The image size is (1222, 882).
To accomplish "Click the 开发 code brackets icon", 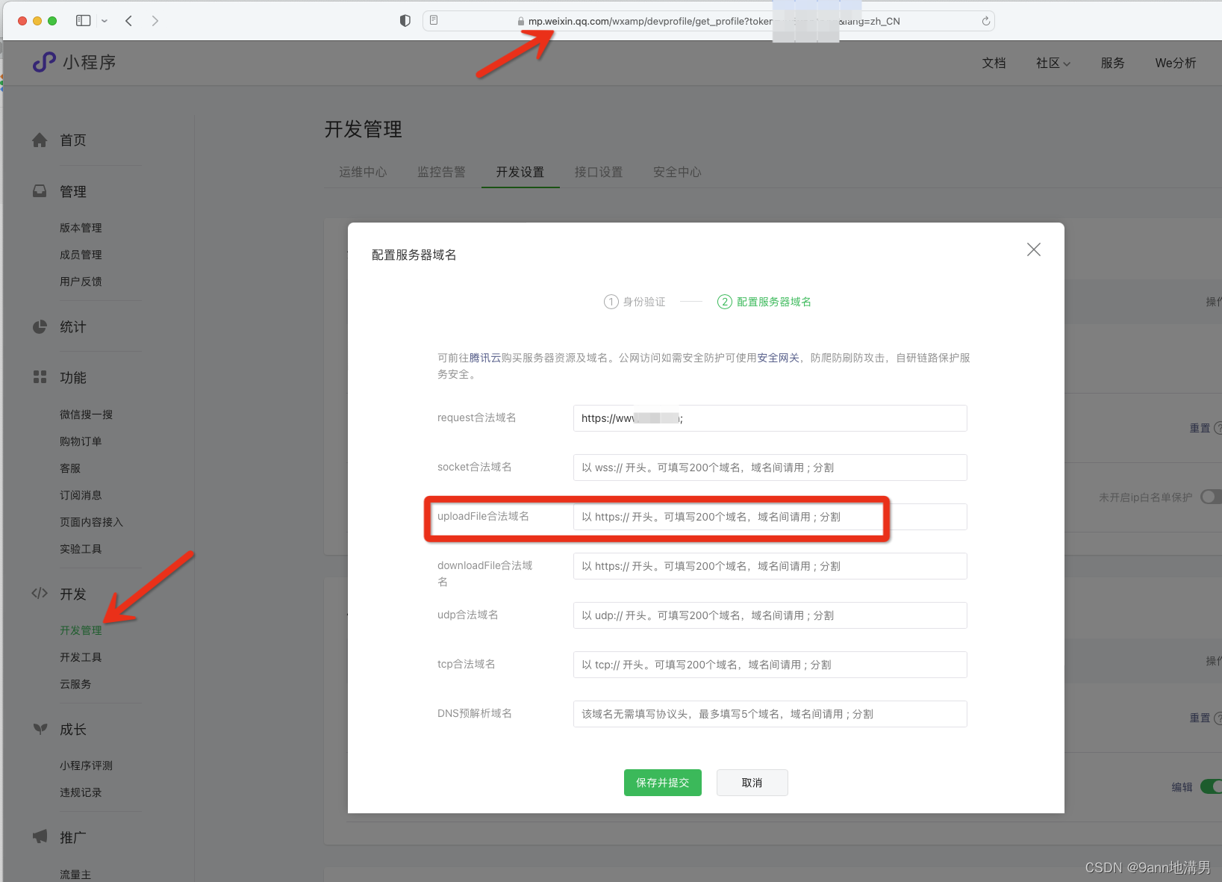I will 40,594.
